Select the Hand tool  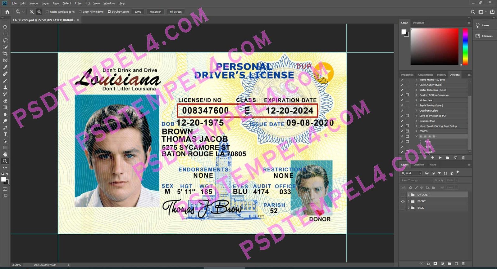pyautogui.click(x=5, y=154)
